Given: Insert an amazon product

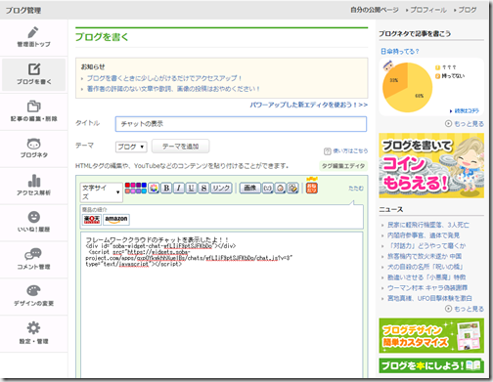Looking at the screenshot, I should click(116, 219).
